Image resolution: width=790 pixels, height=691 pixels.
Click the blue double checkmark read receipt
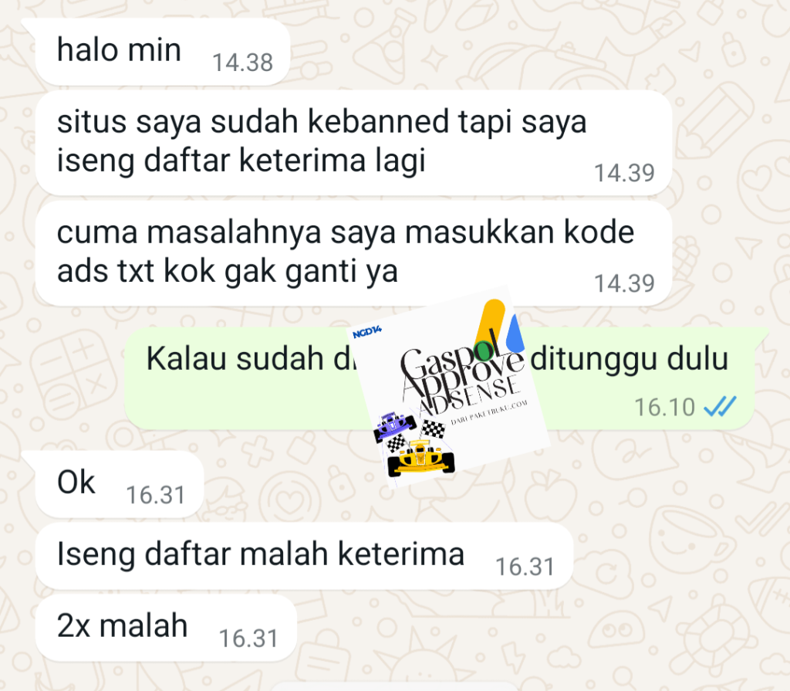(720, 407)
